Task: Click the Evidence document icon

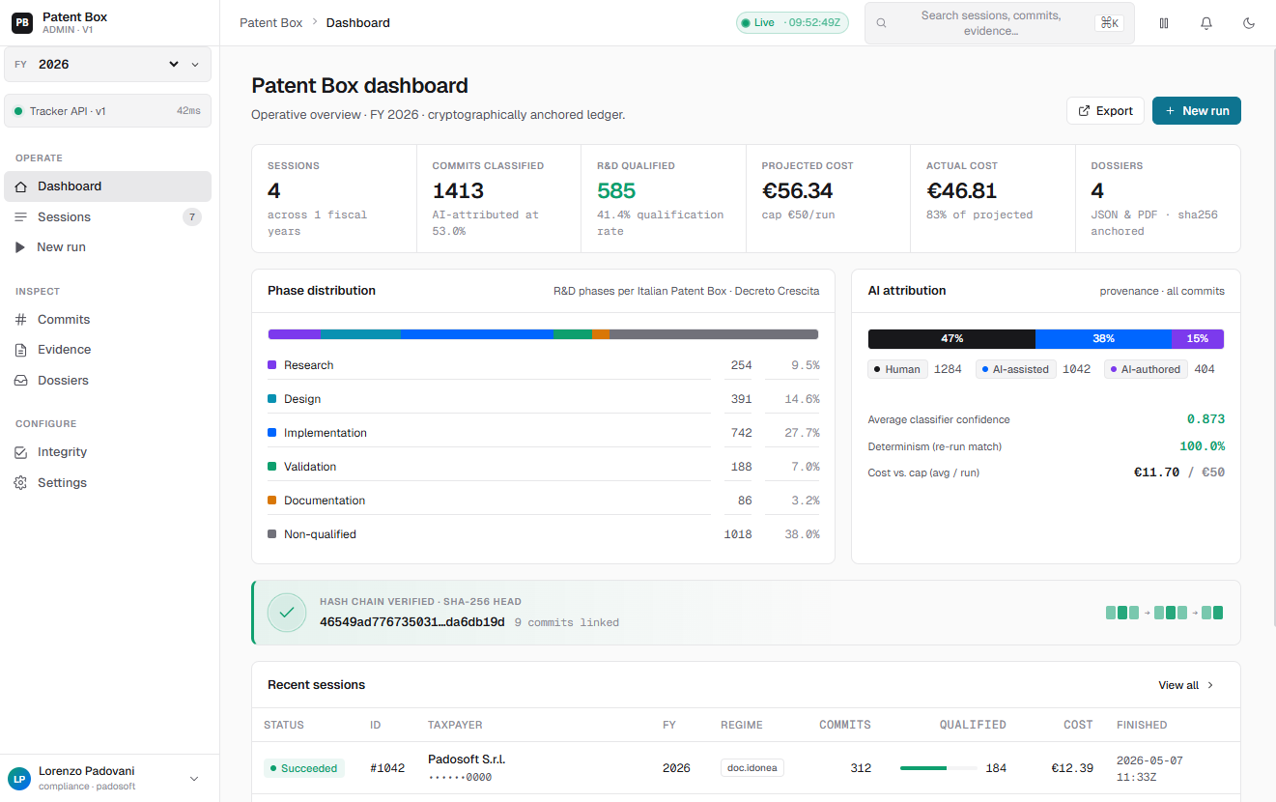Action: (x=21, y=350)
